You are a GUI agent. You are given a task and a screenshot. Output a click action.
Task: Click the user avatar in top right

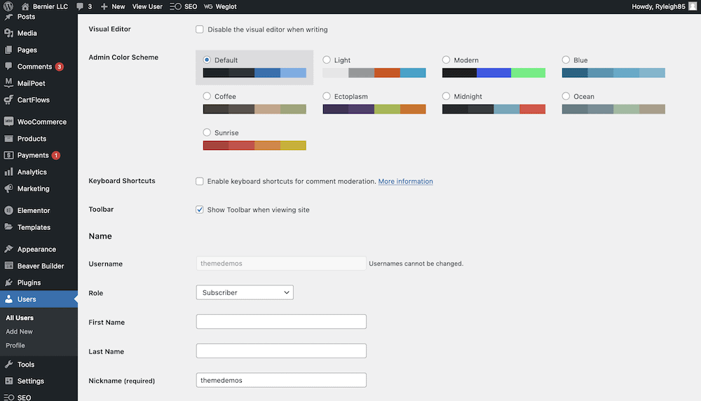[x=693, y=6]
